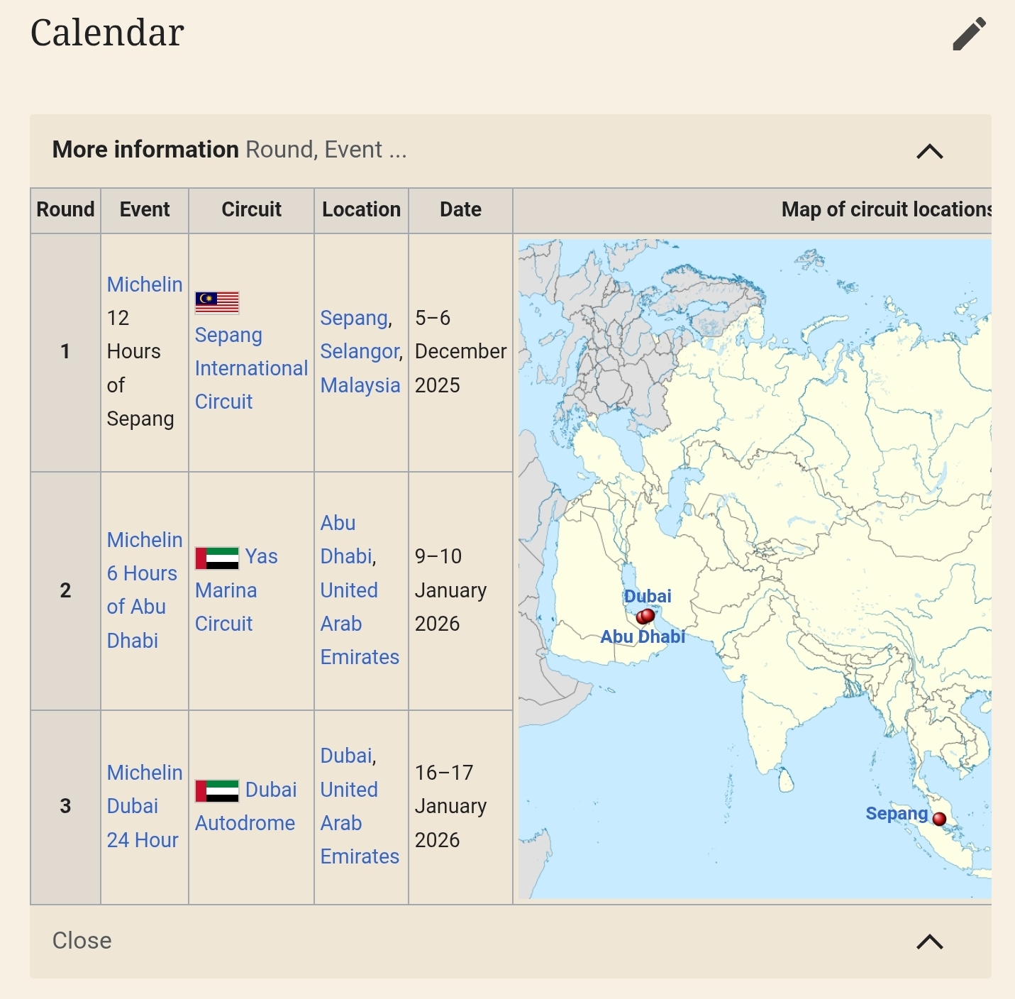
Task: Select the round number 3 cell
Action: (65, 807)
